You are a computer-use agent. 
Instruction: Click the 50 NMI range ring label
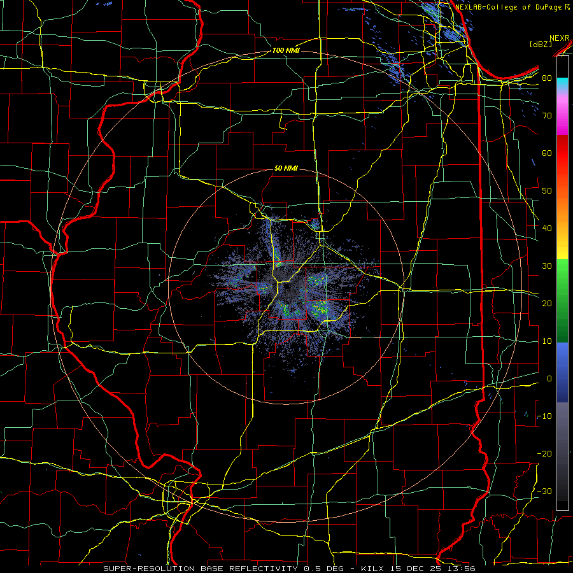(x=286, y=169)
